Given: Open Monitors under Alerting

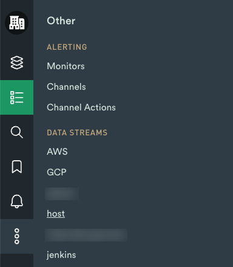Looking at the screenshot, I should (x=66, y=66).
